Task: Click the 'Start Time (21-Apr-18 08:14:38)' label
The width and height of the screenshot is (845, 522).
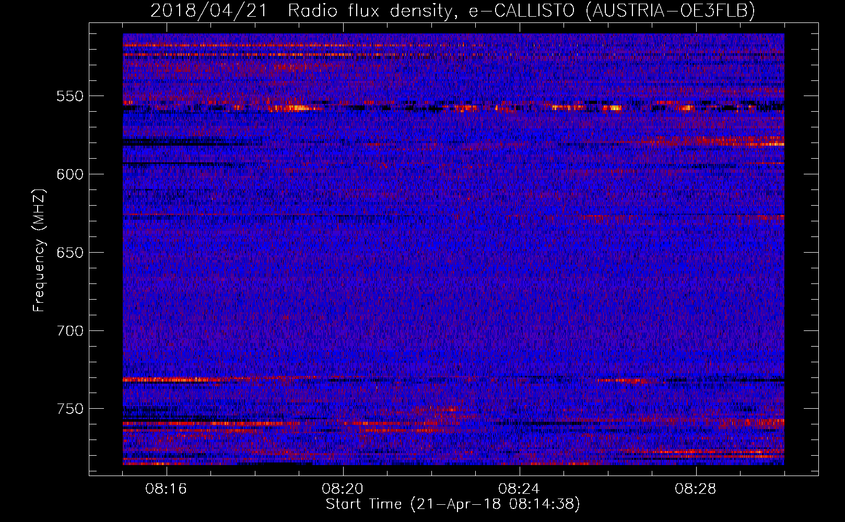Action: [x=453, y=504]
